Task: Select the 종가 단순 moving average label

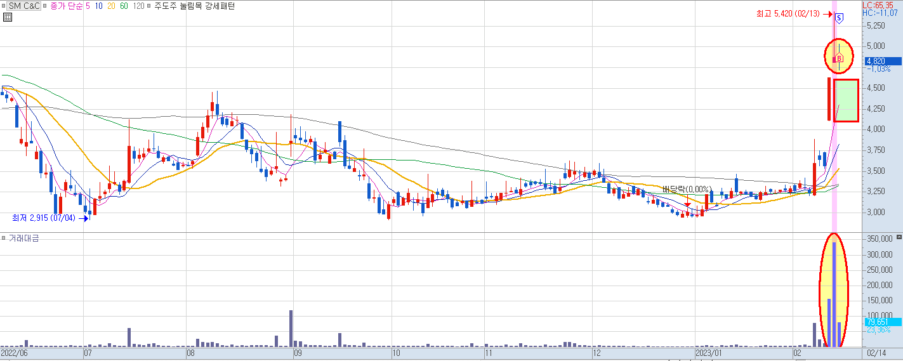Action: click(x=67, y=5)
